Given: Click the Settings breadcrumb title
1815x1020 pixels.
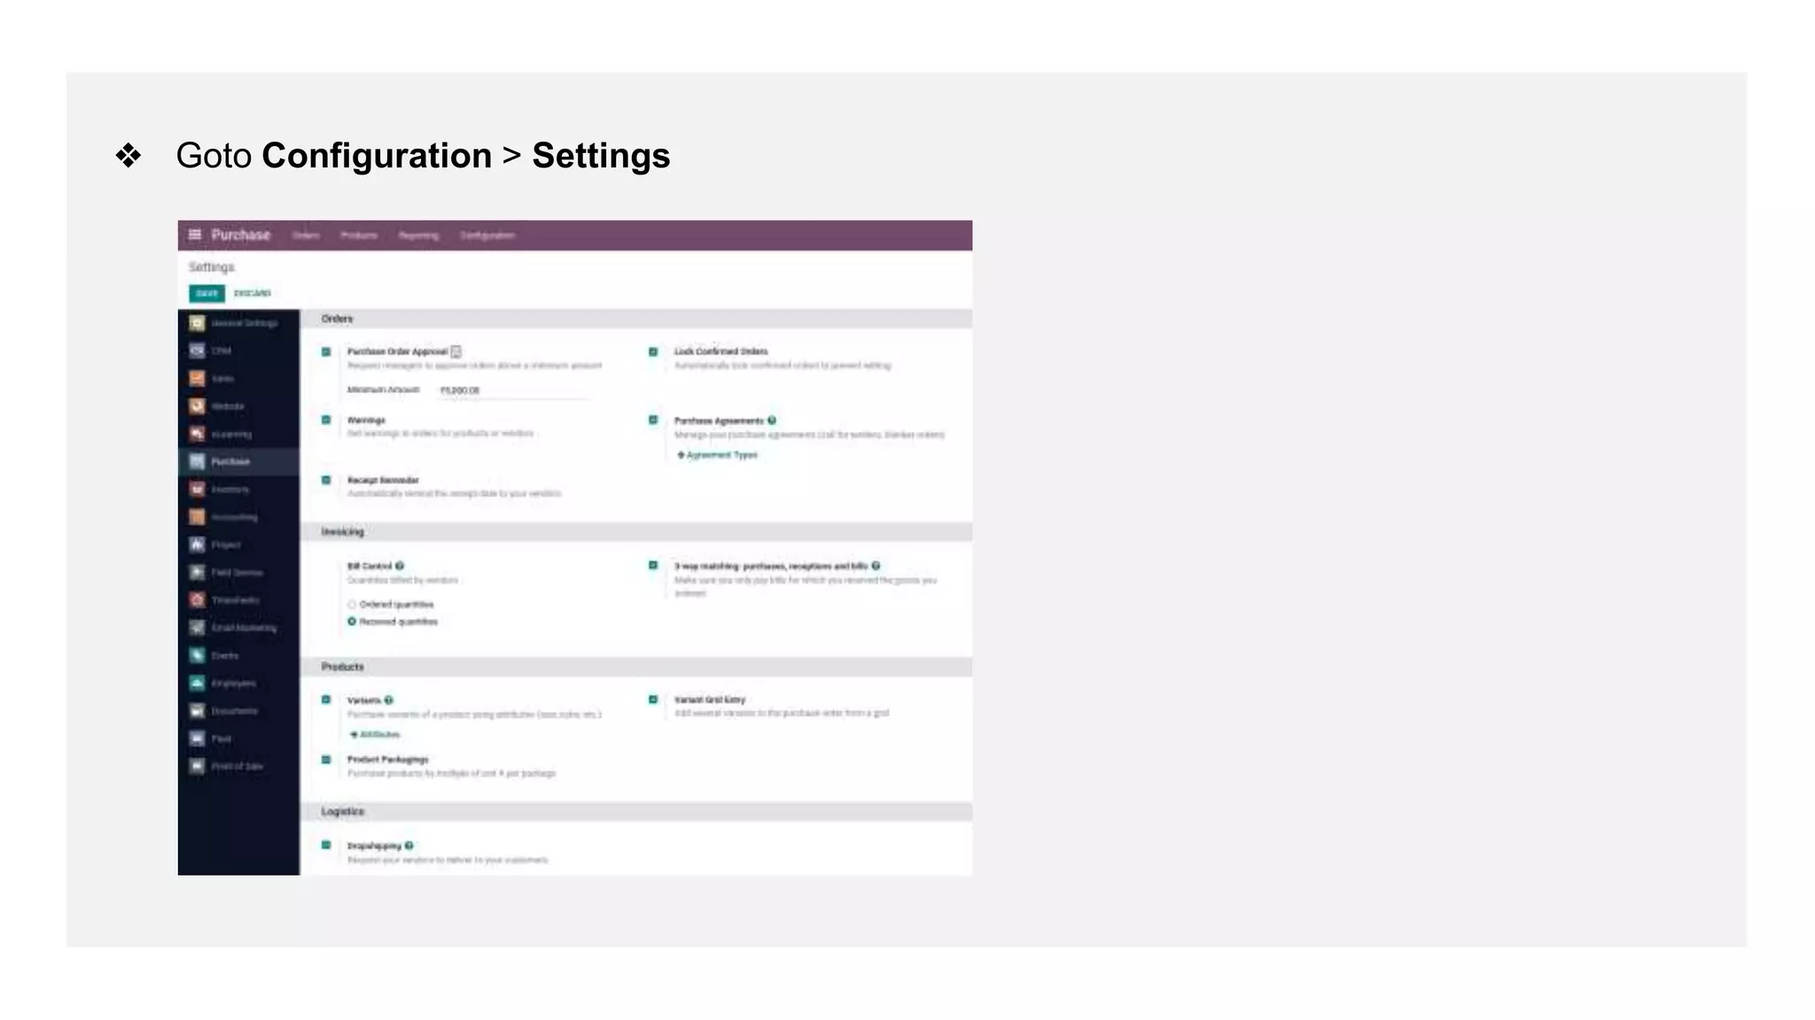Looking at the screenshot, I should 212,267.
